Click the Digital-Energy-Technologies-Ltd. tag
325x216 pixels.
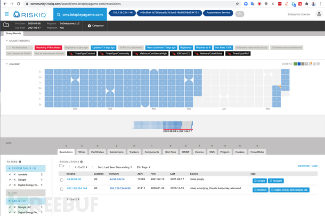[x=289, y=190]
